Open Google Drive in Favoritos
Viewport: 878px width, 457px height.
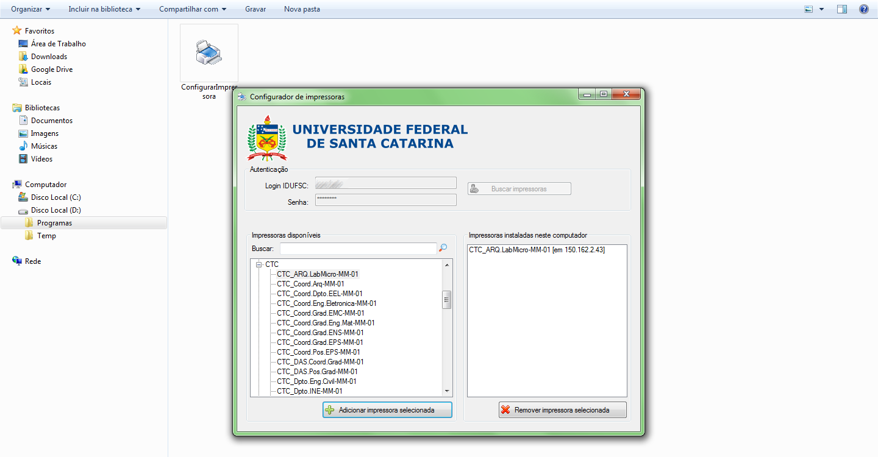[x=52, y=69]
